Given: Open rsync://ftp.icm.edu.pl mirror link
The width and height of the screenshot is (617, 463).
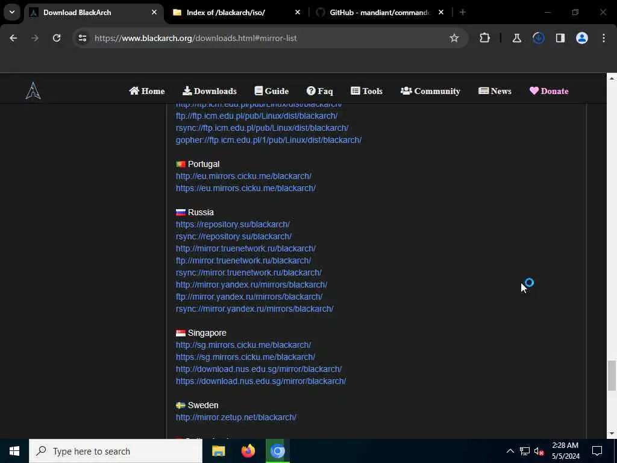Looking at the screenshot, I should (262, 128).
